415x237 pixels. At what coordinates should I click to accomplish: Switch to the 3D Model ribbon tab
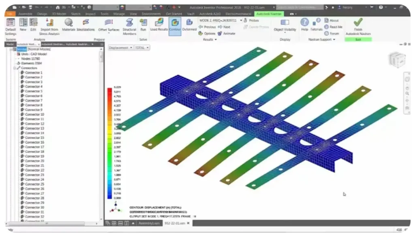pyautogui.click(x=59, y=14)
